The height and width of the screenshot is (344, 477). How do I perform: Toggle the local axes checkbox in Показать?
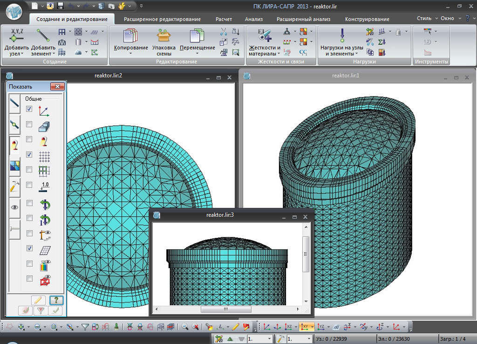(29, 109)
